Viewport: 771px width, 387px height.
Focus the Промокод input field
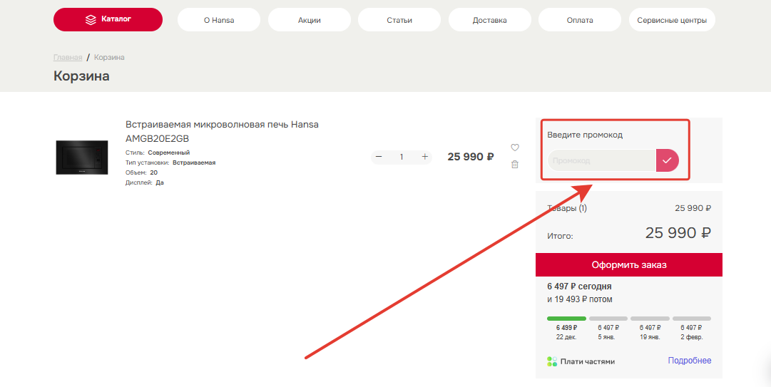[602, 160]
